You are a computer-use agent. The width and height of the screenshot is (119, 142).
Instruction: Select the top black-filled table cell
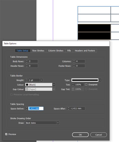[94, 28]
